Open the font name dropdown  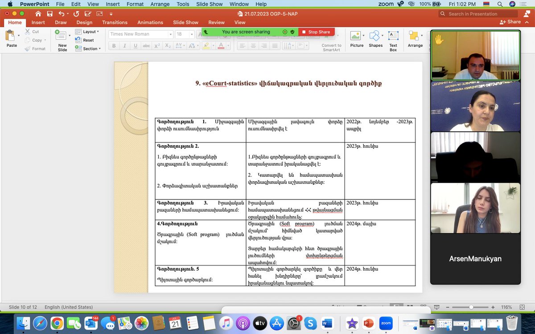coord(170,34)
